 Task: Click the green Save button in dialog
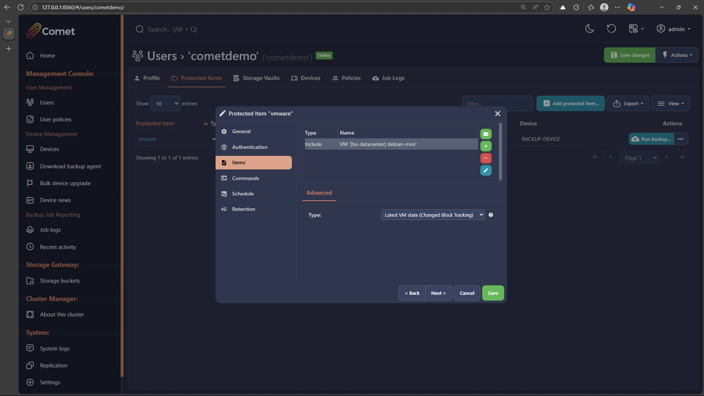(x=493, y=293)
